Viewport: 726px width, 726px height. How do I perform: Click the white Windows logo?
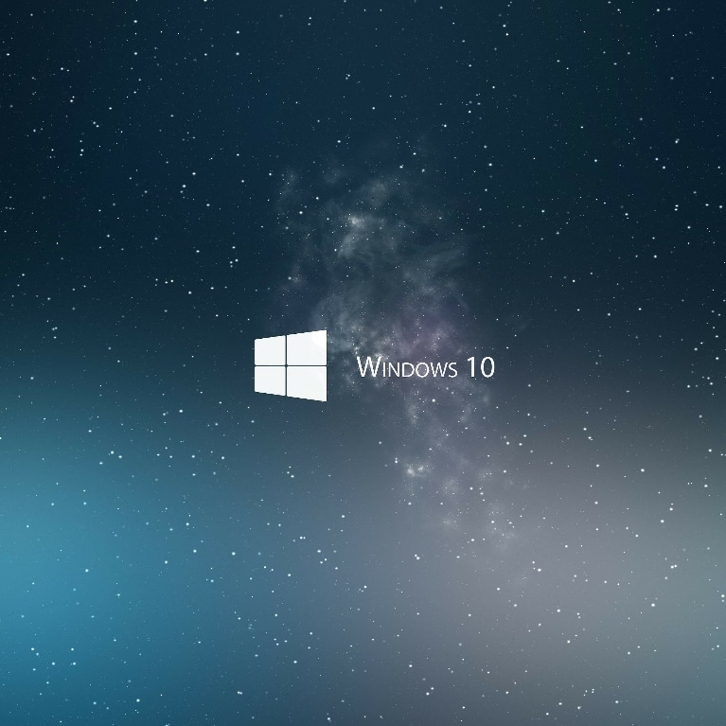pos(291,365)
